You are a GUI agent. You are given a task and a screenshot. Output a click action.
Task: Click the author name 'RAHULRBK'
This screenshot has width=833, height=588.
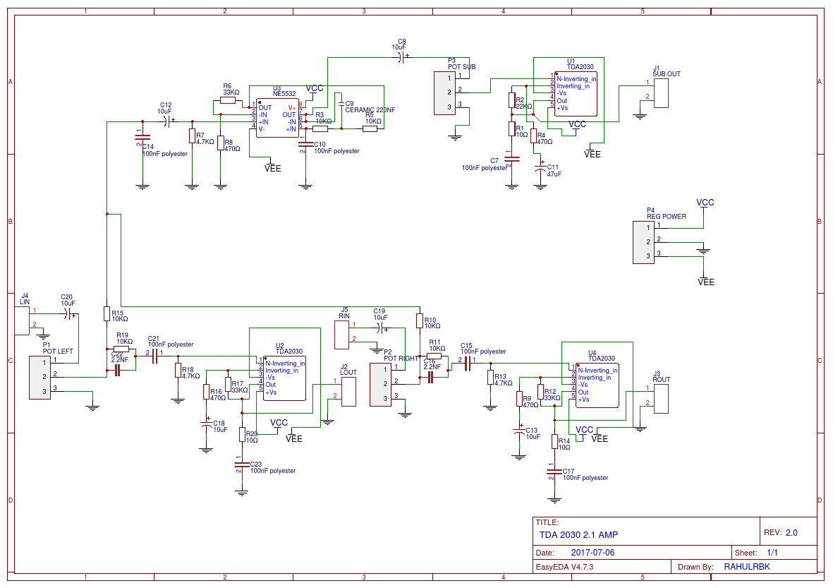coord(747,568)
